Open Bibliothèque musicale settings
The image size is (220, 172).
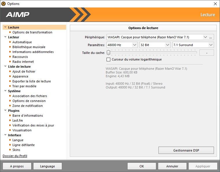(x=29, y=47)
